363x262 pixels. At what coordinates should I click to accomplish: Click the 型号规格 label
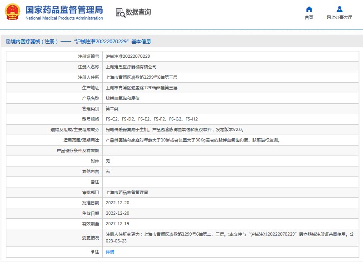pos(90,119)
